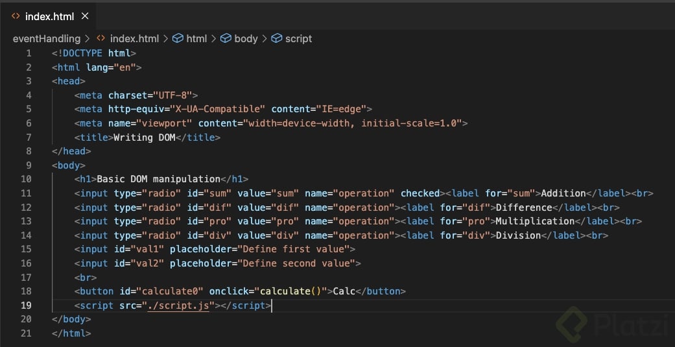The height and width of the screenshot is (347, 675).
Task: Click the HTML file icon in the tab
Action: [x=16, y=16]
